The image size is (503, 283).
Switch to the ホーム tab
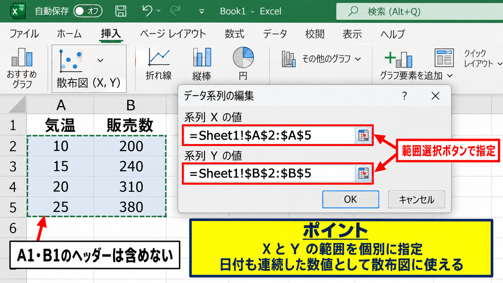(69, 34)
